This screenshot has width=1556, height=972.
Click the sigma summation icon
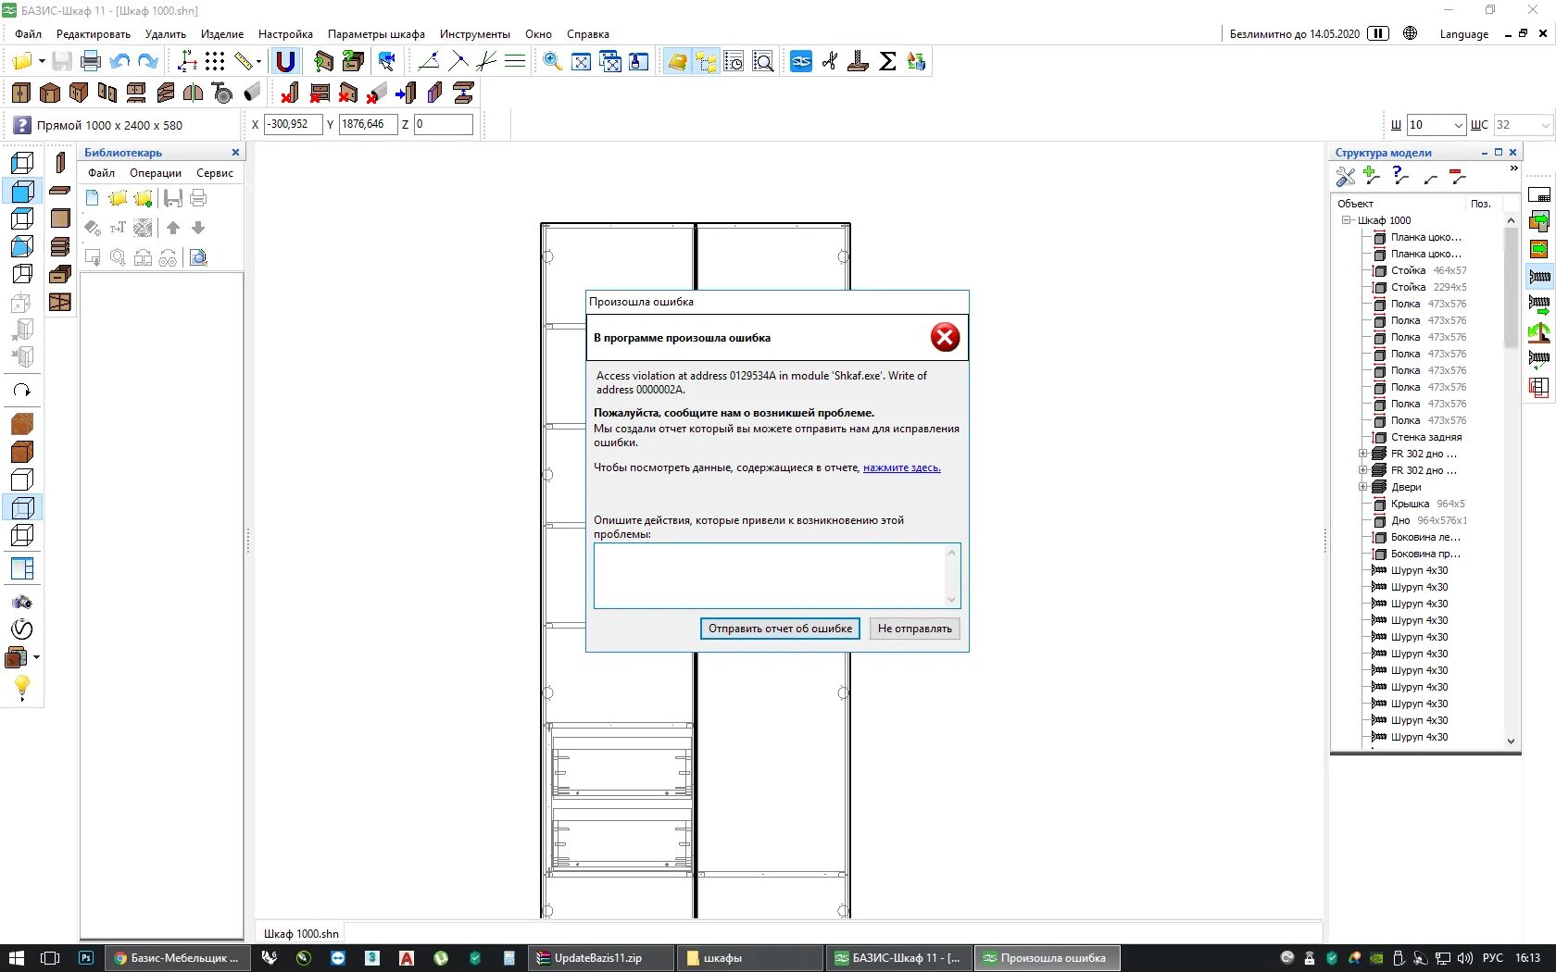tap(887, 62)
